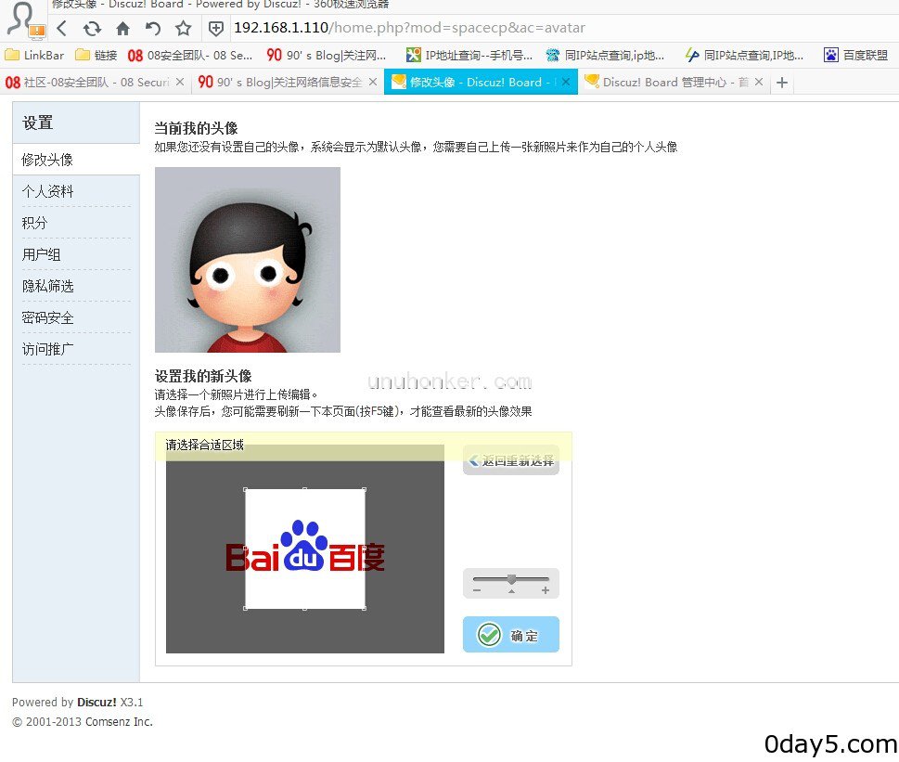This screenshot has width=899, height=762.
Task: Click the refresh icon in the browser toolbar
Action: (91, 28)
